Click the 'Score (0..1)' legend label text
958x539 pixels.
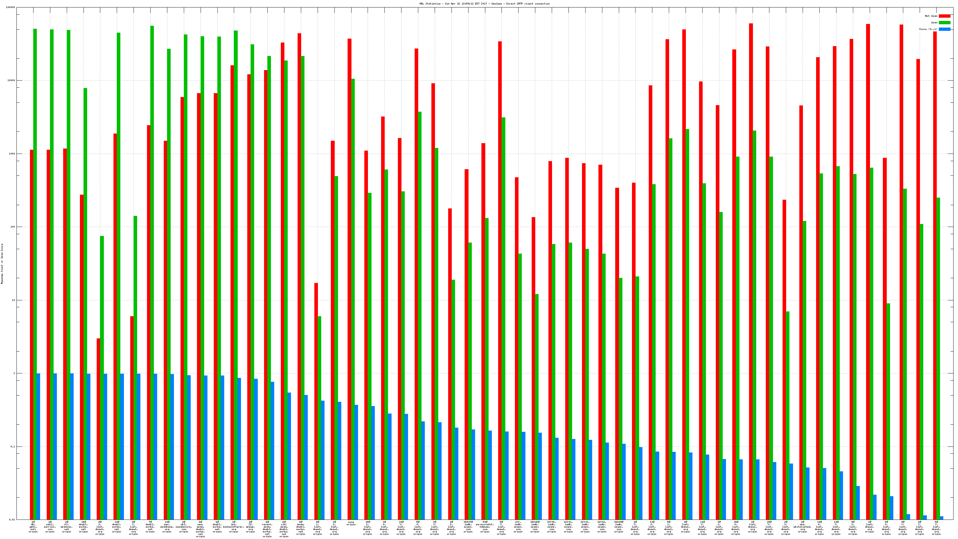pyautogui.click(x=928, y=29)
